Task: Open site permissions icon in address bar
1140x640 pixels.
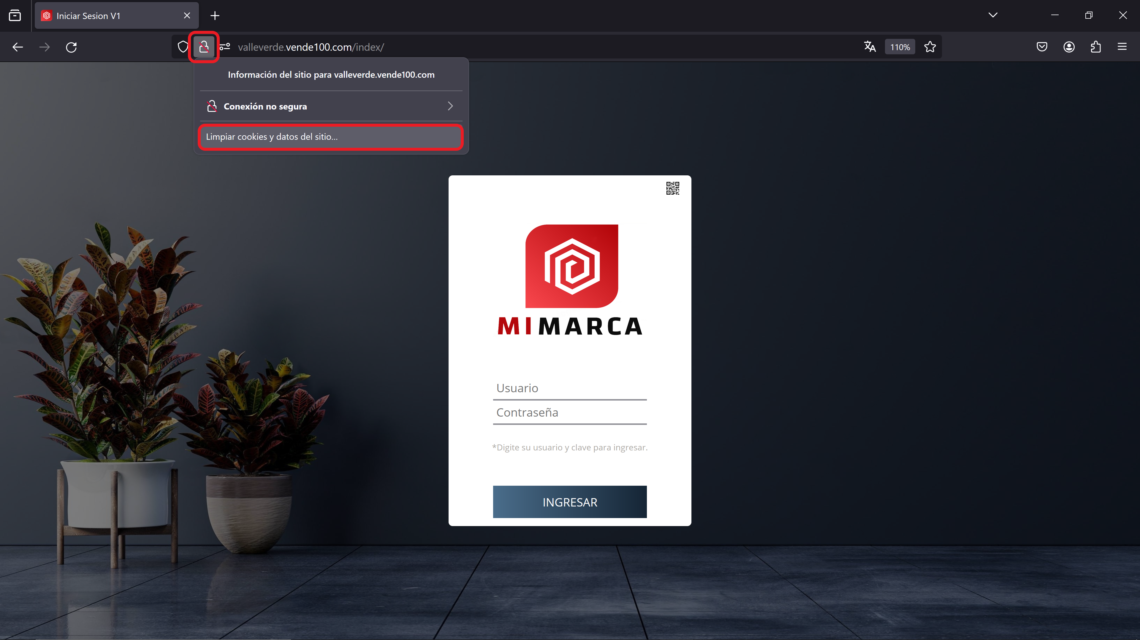Action: [x=225, y=47]
